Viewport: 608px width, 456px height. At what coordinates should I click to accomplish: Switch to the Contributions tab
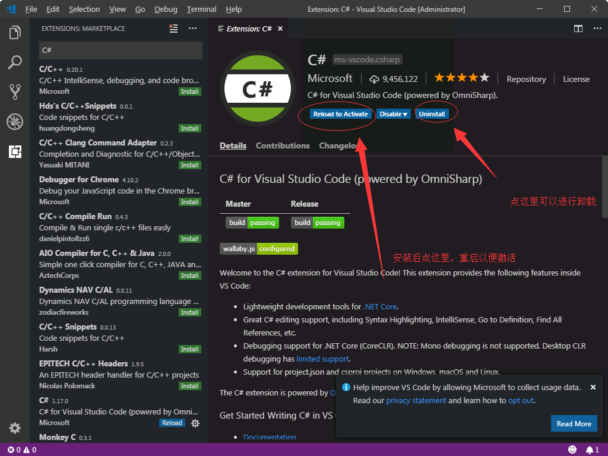pyautogui.click(x=283, y=146)
